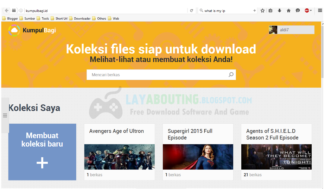The width and height of the screenshot is (325, 196).
Task: Open the Others bookmarks folder
Action: [x=99, y=18]
